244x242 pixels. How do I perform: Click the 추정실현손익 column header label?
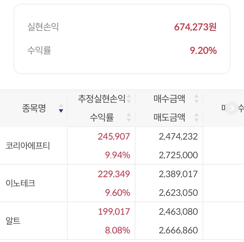pyautogui.click(x=101, y=99)
